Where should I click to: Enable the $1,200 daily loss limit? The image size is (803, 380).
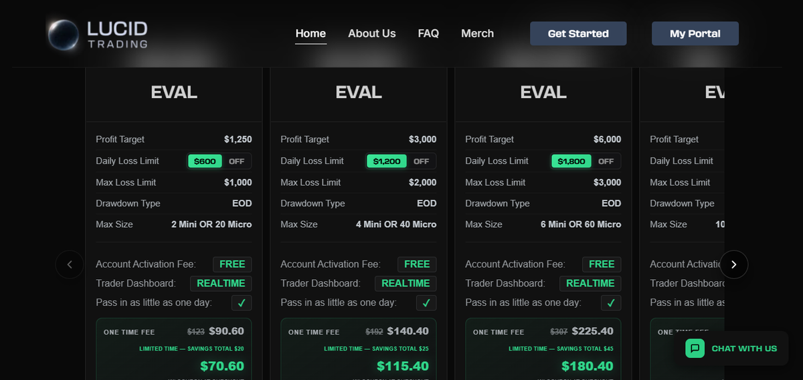pos(387,161)
